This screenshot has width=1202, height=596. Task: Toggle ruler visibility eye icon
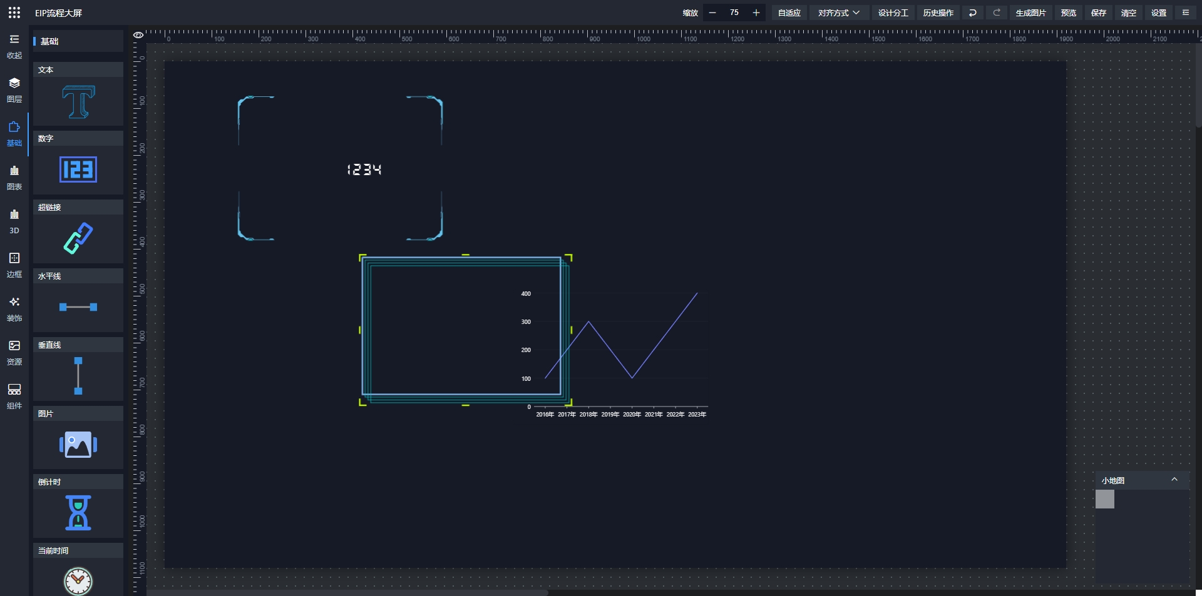[138, 35]
